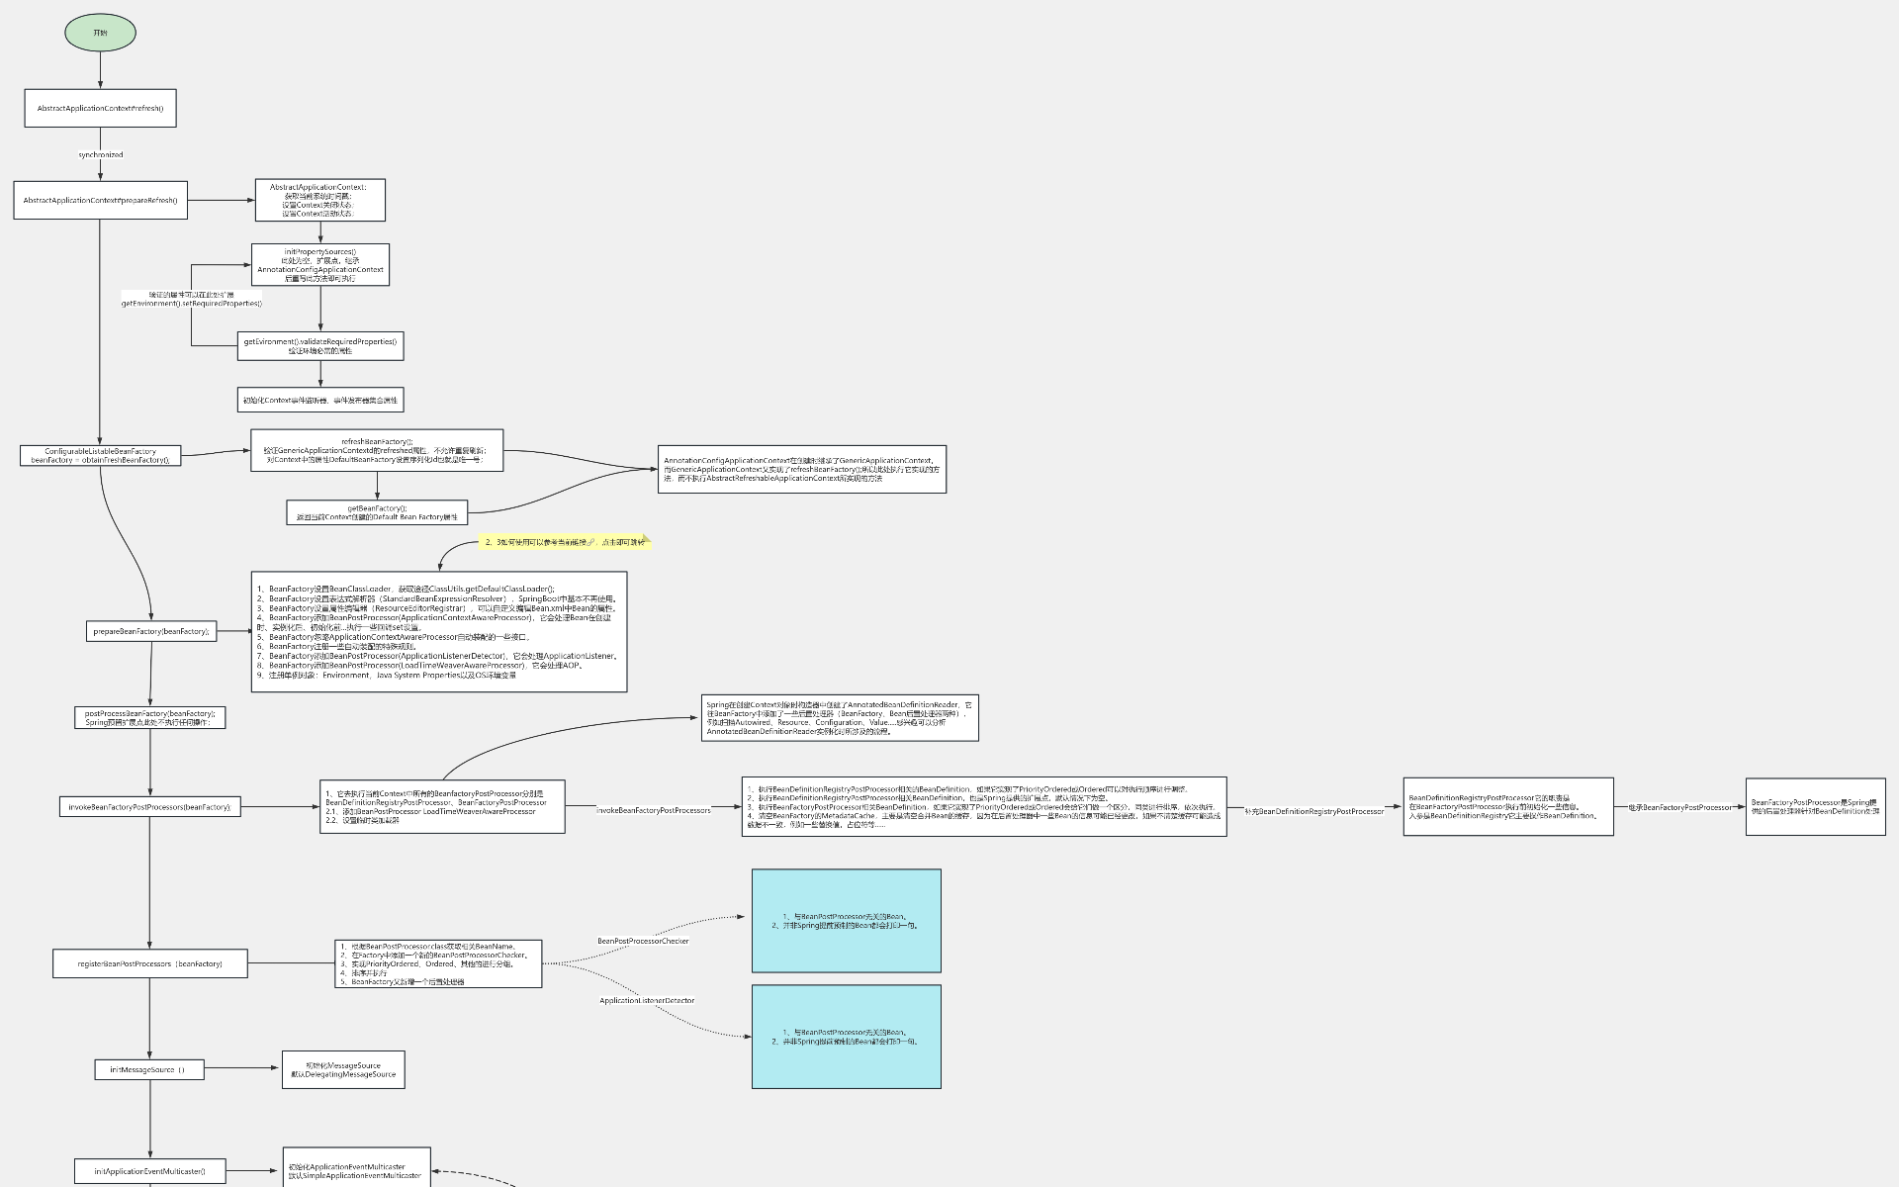
Task: Select the AbstractApplicationContext#prepareRefresh() box
Action: (100, 200)
